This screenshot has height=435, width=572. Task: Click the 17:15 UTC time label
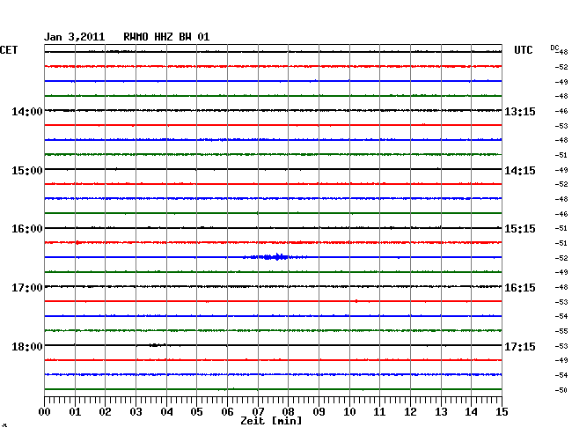tap(520, 346)
